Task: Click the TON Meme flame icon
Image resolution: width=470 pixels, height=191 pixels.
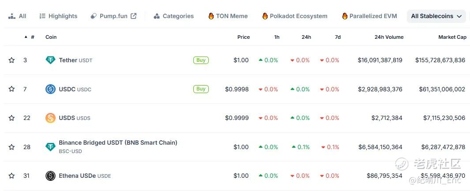Action: pos(211,16)
